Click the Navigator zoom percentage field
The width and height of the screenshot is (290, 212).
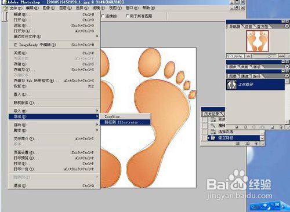pos(235,56)
